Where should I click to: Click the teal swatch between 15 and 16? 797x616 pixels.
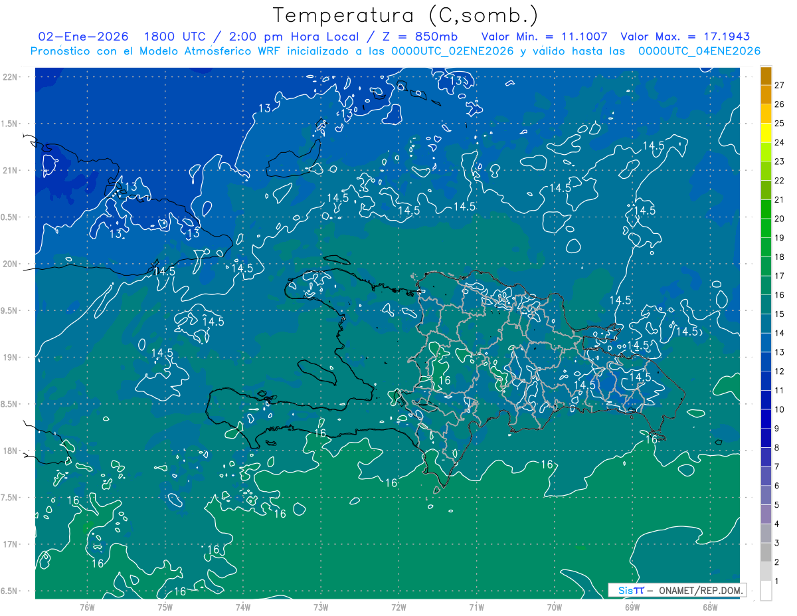(x=766, y=305)
